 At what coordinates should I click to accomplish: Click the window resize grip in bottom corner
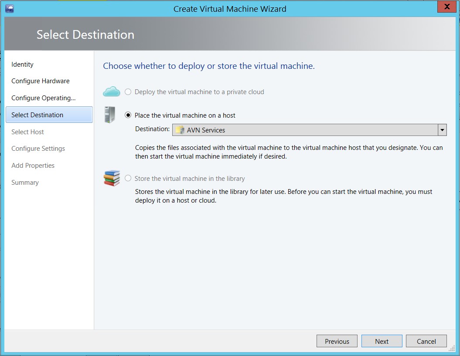[x=452, y=348]
